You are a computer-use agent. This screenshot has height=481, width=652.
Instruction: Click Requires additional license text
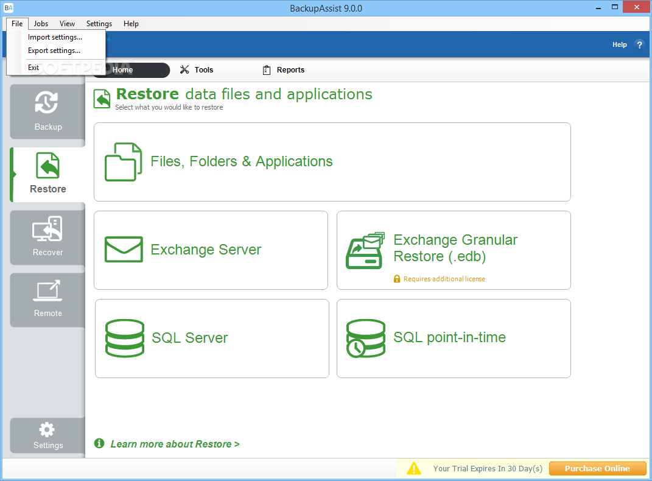(x=444, y=279)
